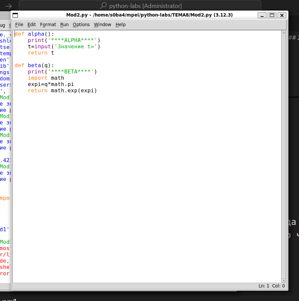Click the forward navigation arrow

coord(9,6)
